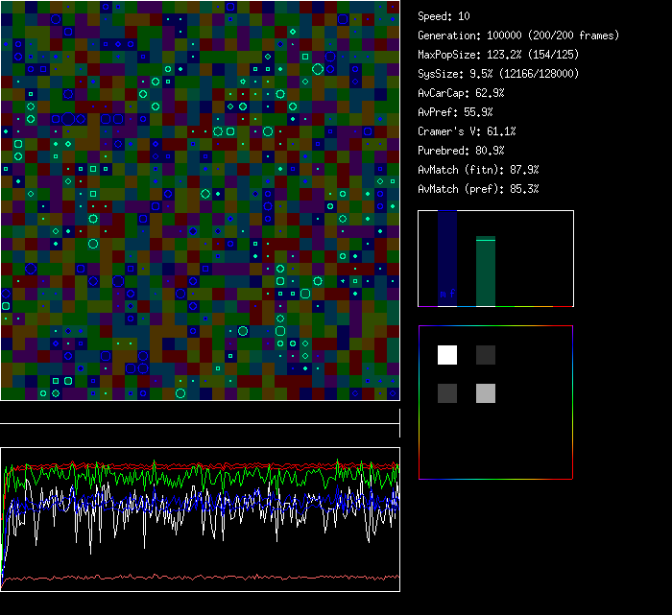The image size is (672, 615).
Task: Click the red line at bottom of time-series graph
Action: point(200,578)
